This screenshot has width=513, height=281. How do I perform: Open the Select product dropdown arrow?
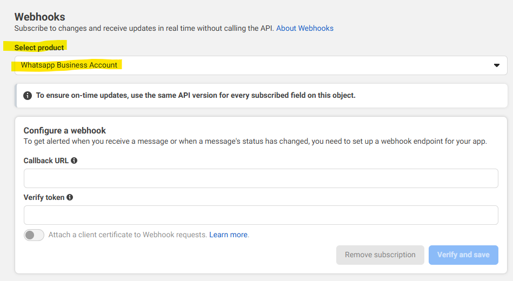(x=497, y=65)
